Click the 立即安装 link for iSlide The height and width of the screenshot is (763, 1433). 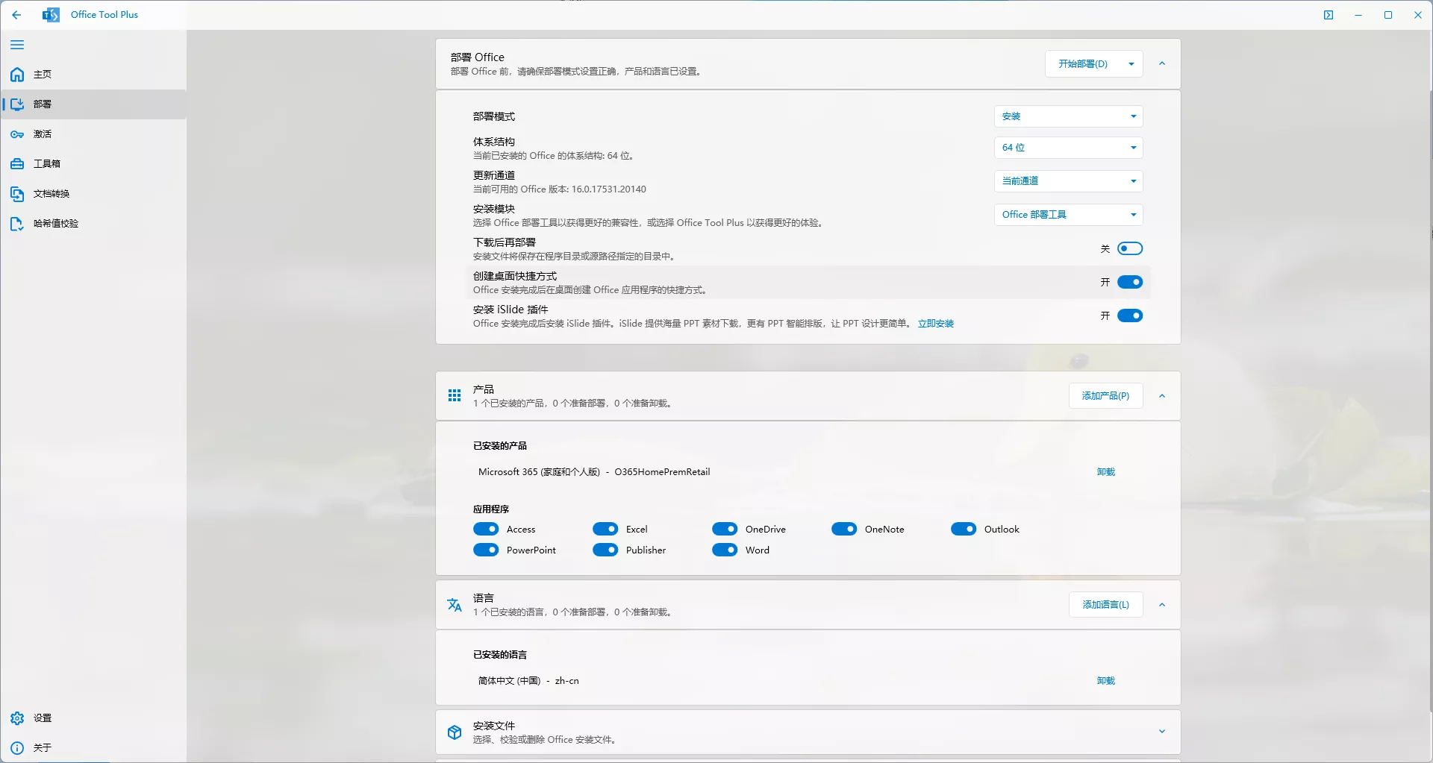[x=936, y=324]
